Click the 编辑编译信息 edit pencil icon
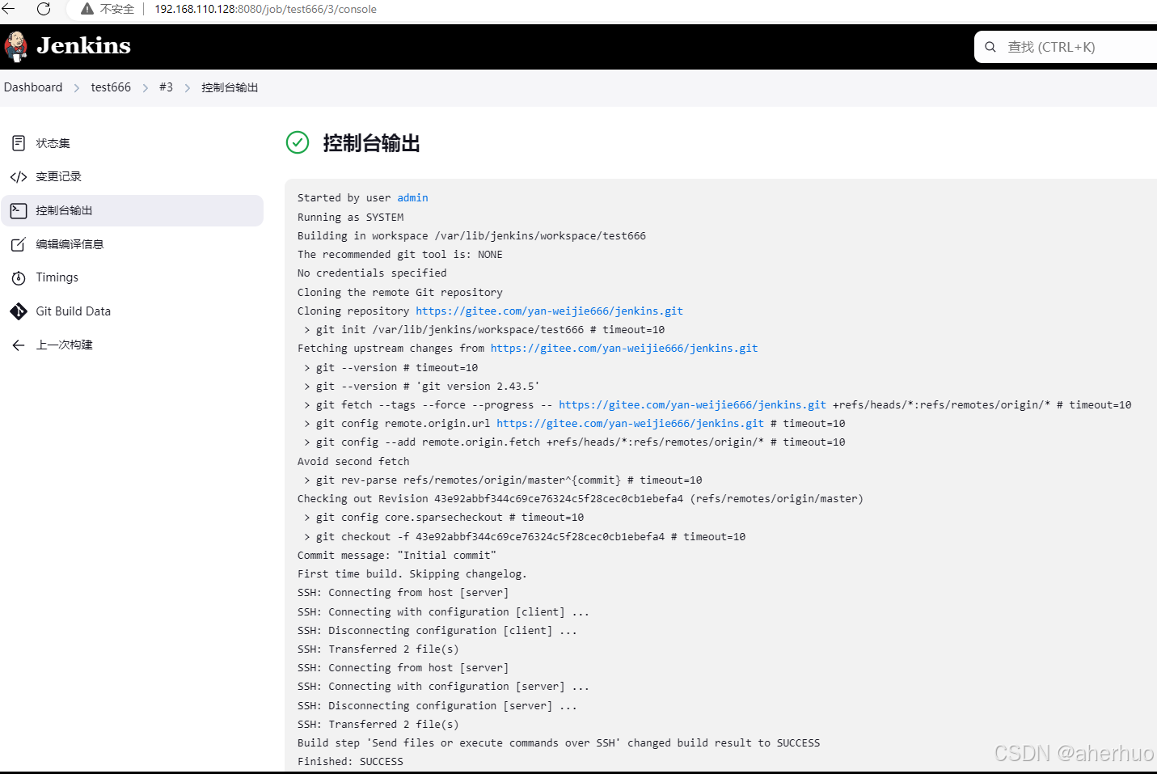 click(x=19, y=244)
